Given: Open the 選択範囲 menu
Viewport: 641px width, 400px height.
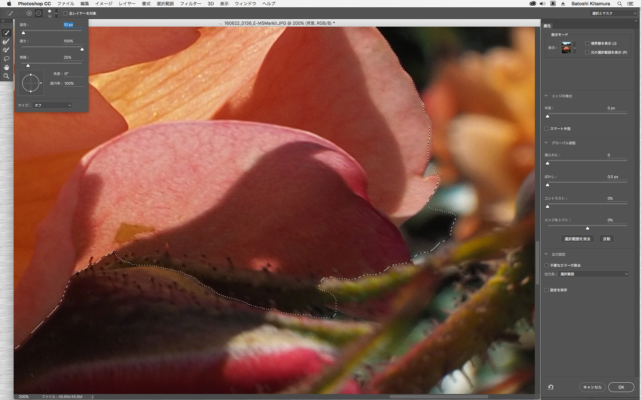Looking at the screenshot, I should point(165,4).
